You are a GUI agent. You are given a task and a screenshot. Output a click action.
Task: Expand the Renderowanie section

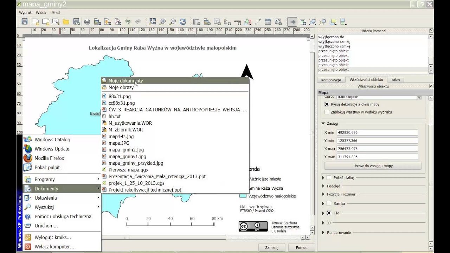pyautogui.click(x=323, y=232)
